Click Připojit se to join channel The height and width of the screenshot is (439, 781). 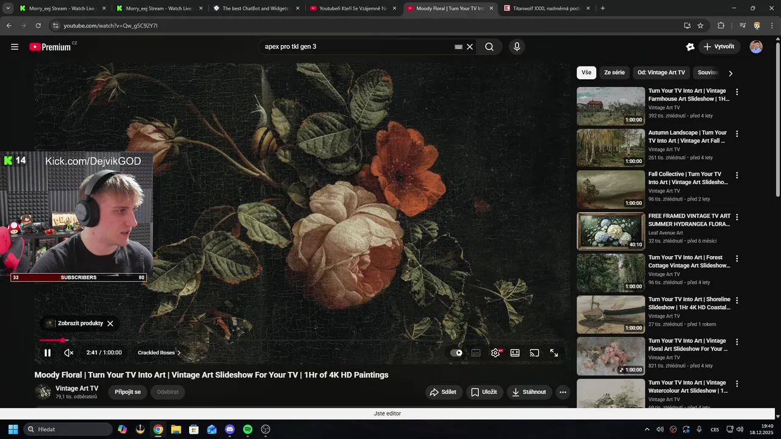coord(128,392)
